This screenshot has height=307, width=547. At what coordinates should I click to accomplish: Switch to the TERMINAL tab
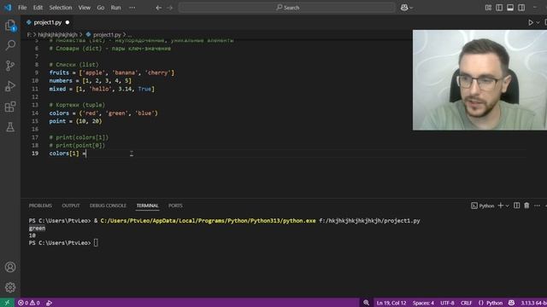point(147,206)
